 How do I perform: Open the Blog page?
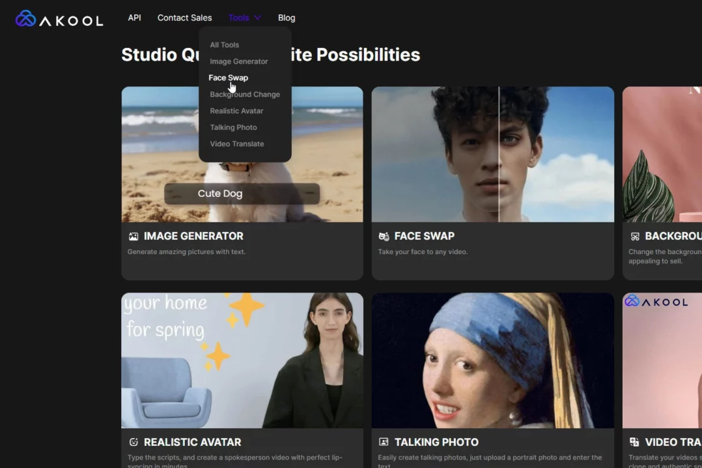[286, 18]
